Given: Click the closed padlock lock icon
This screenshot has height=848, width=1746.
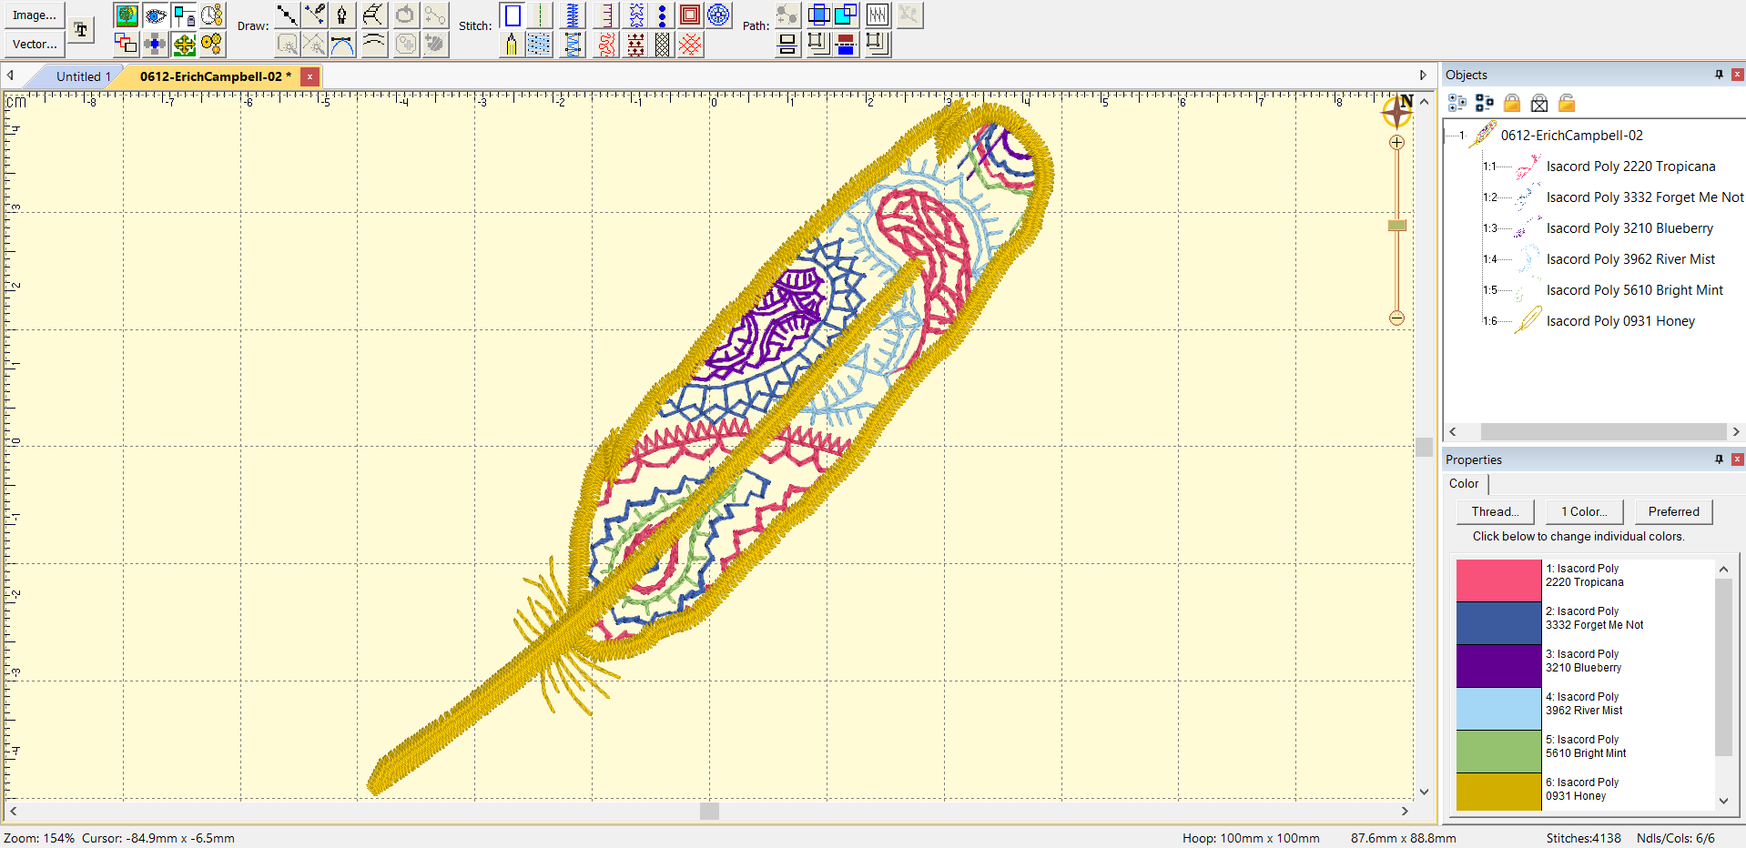Looking at the screenshot, I should tap(1512, 103).
